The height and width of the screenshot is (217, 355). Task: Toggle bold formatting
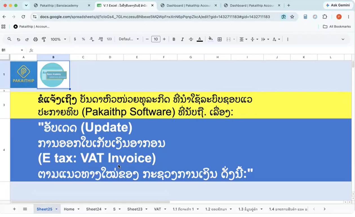174,39
